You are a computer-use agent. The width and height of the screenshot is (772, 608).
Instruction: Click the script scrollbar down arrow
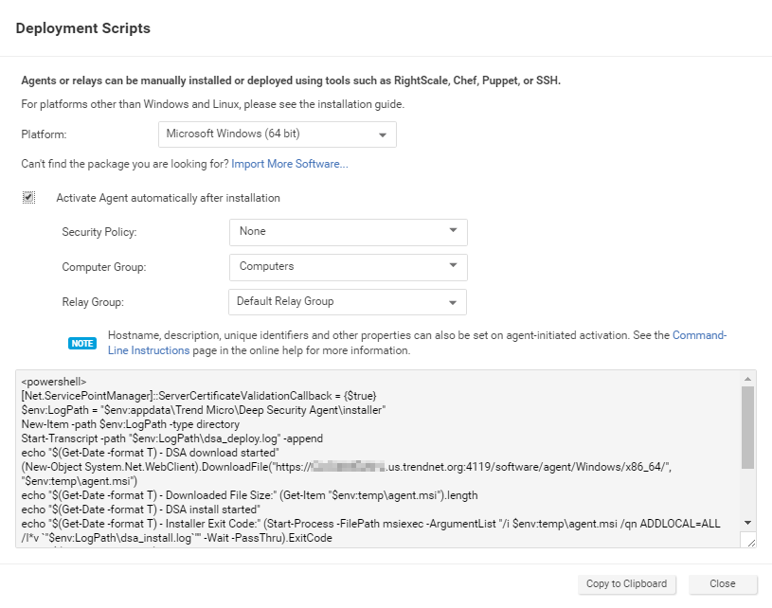[x=747, y=522]
